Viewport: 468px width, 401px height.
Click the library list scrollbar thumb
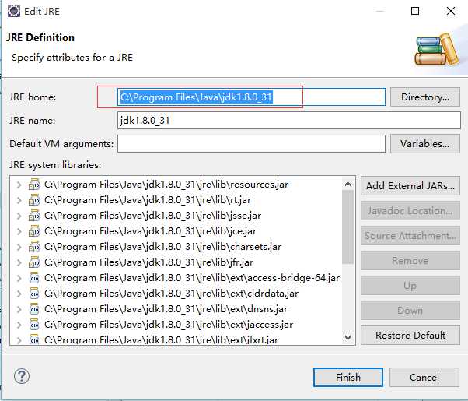coord(348,227)
